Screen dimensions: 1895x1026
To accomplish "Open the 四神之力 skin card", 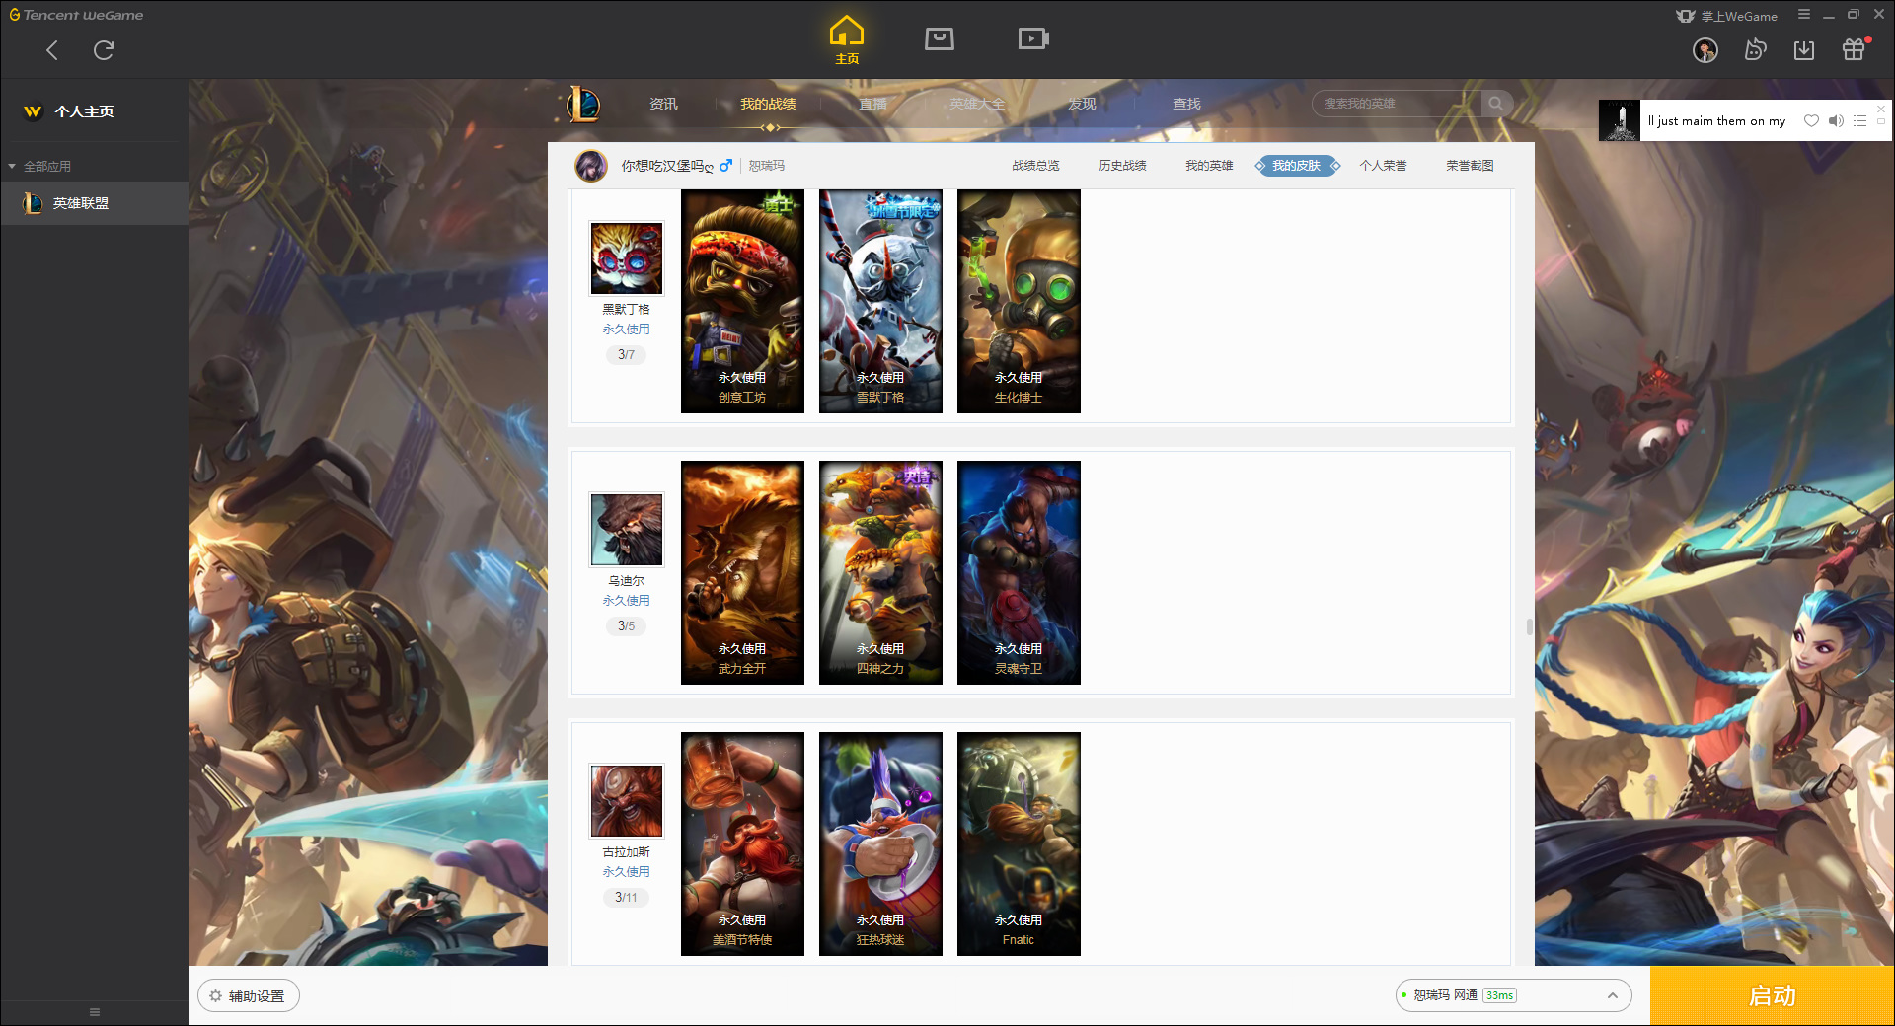I will (880, 573).
